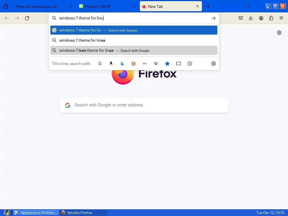Open Firefox account menu

tap(261, 18)
